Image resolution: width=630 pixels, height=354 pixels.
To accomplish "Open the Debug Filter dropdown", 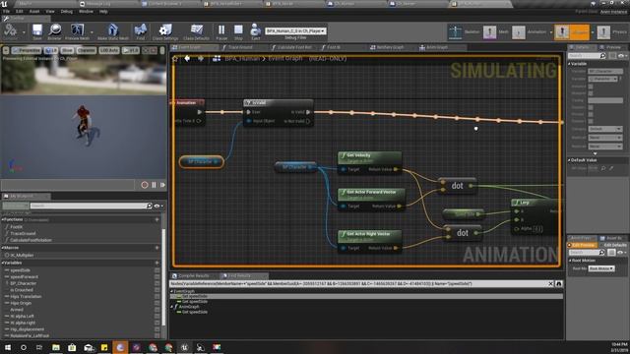I will click(x=295, y=30).
